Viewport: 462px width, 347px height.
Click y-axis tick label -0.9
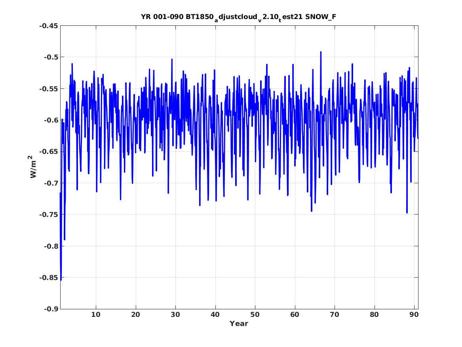[x=51, y=309]
